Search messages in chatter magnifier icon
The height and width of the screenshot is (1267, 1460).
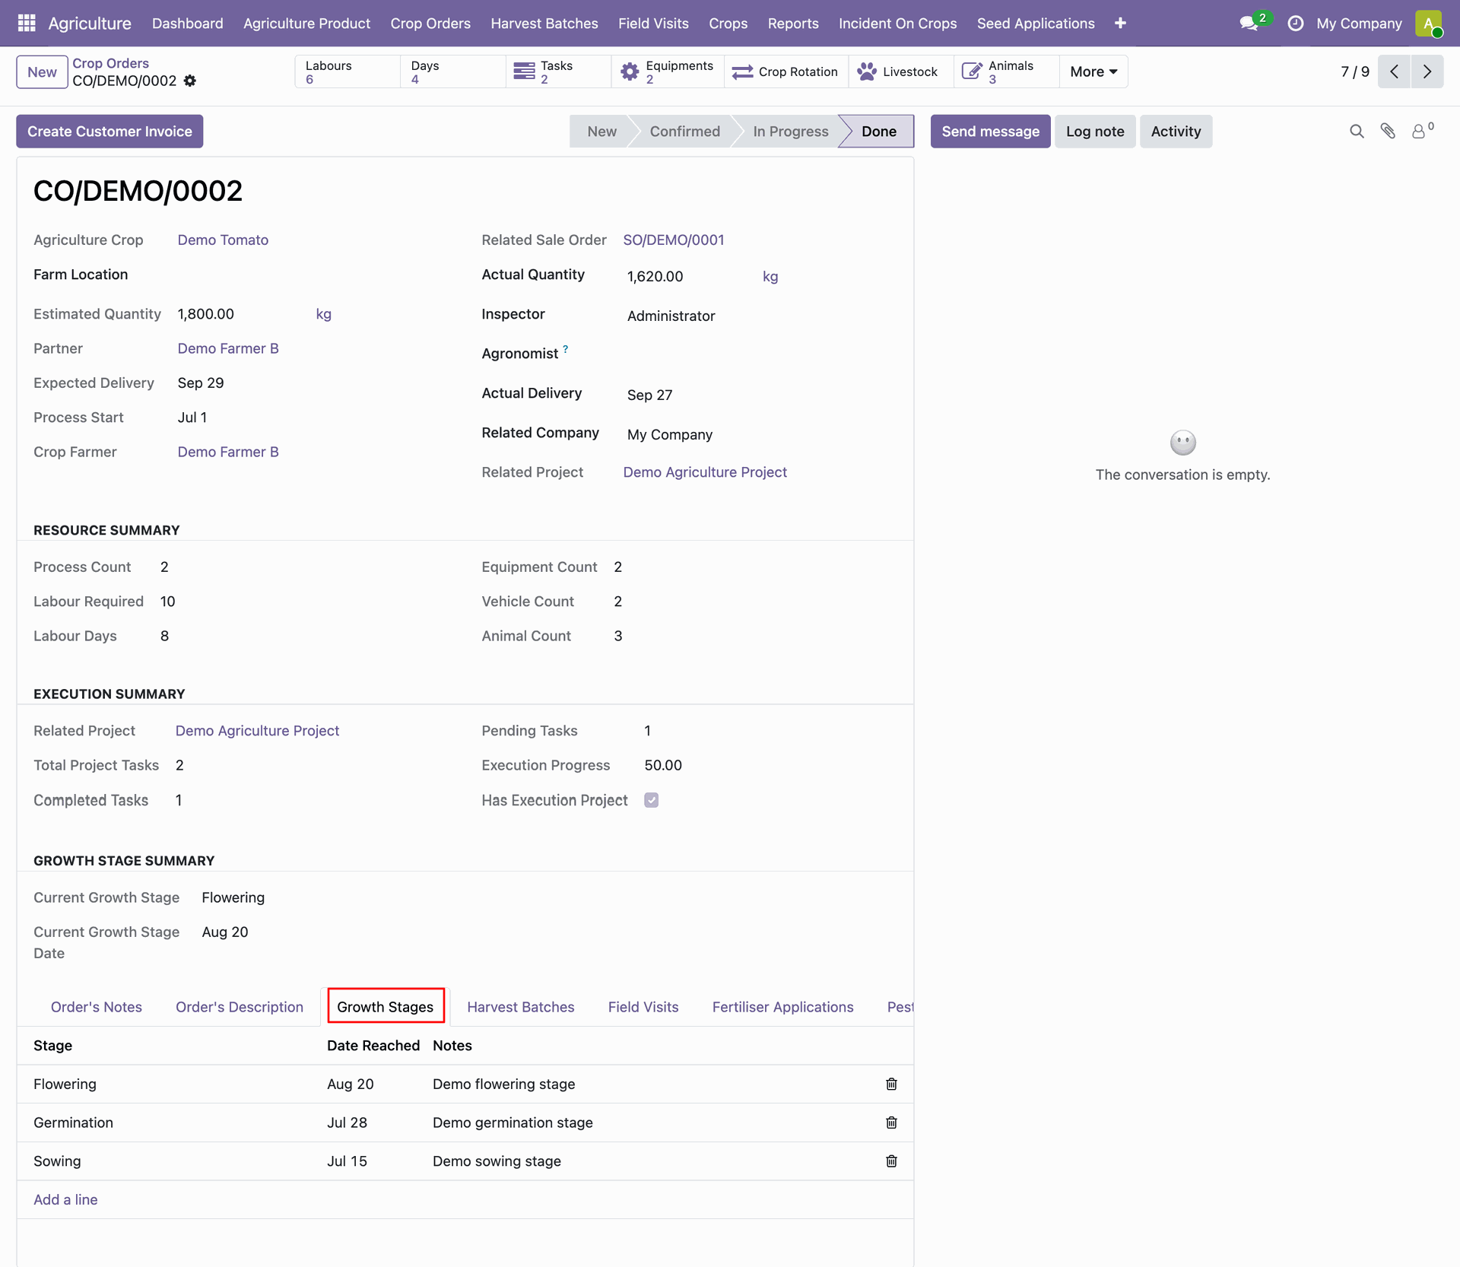pyautogui.click(x=1357, y=132)
